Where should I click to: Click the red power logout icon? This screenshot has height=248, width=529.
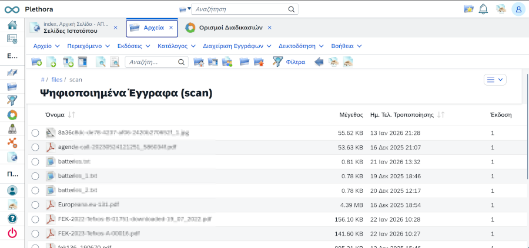12,233
